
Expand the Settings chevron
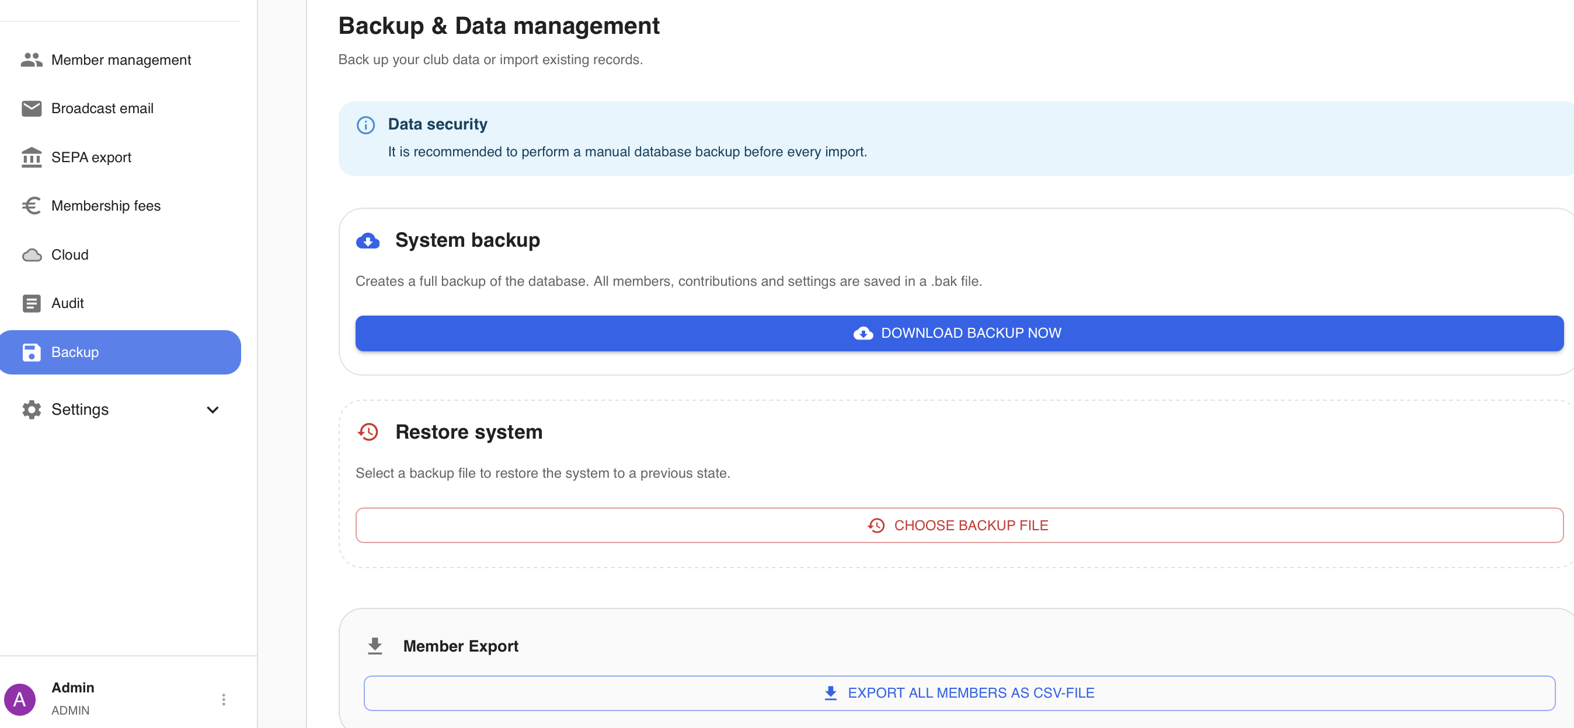pos(213,410)
